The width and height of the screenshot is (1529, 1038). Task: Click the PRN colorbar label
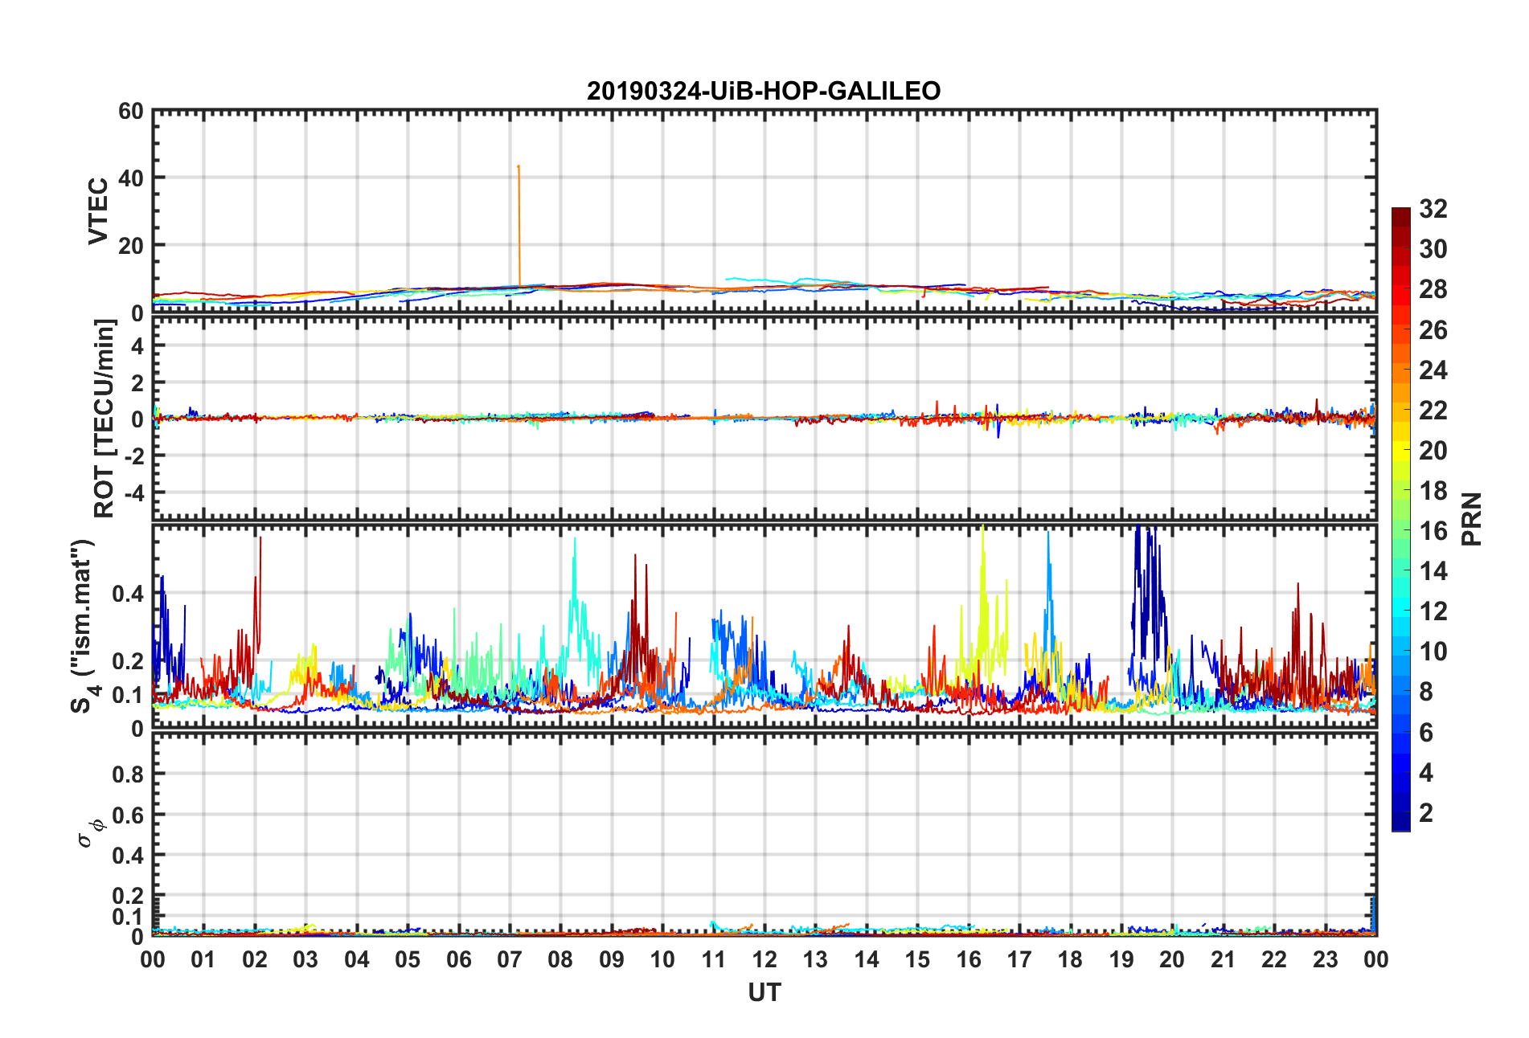(x=1471, y=519)
